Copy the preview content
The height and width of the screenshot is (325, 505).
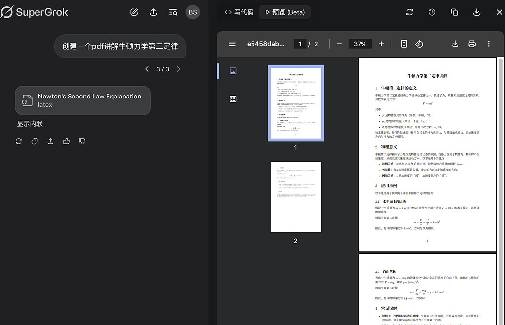454,12
